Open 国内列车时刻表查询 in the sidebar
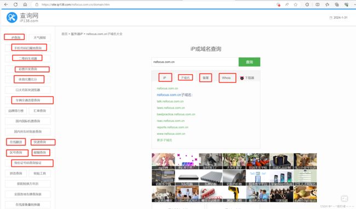356x209 pixels. (x=28, y=132)
